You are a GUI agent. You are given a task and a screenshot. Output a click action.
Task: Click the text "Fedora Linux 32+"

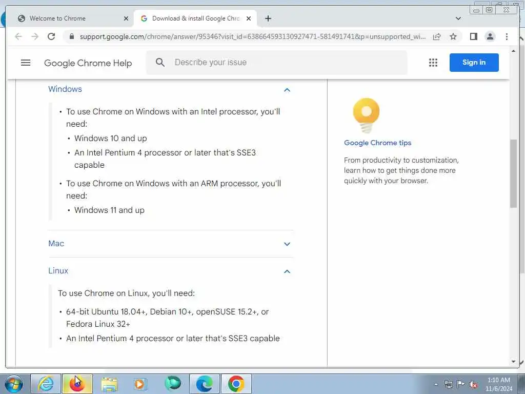(x=98, y=324)
